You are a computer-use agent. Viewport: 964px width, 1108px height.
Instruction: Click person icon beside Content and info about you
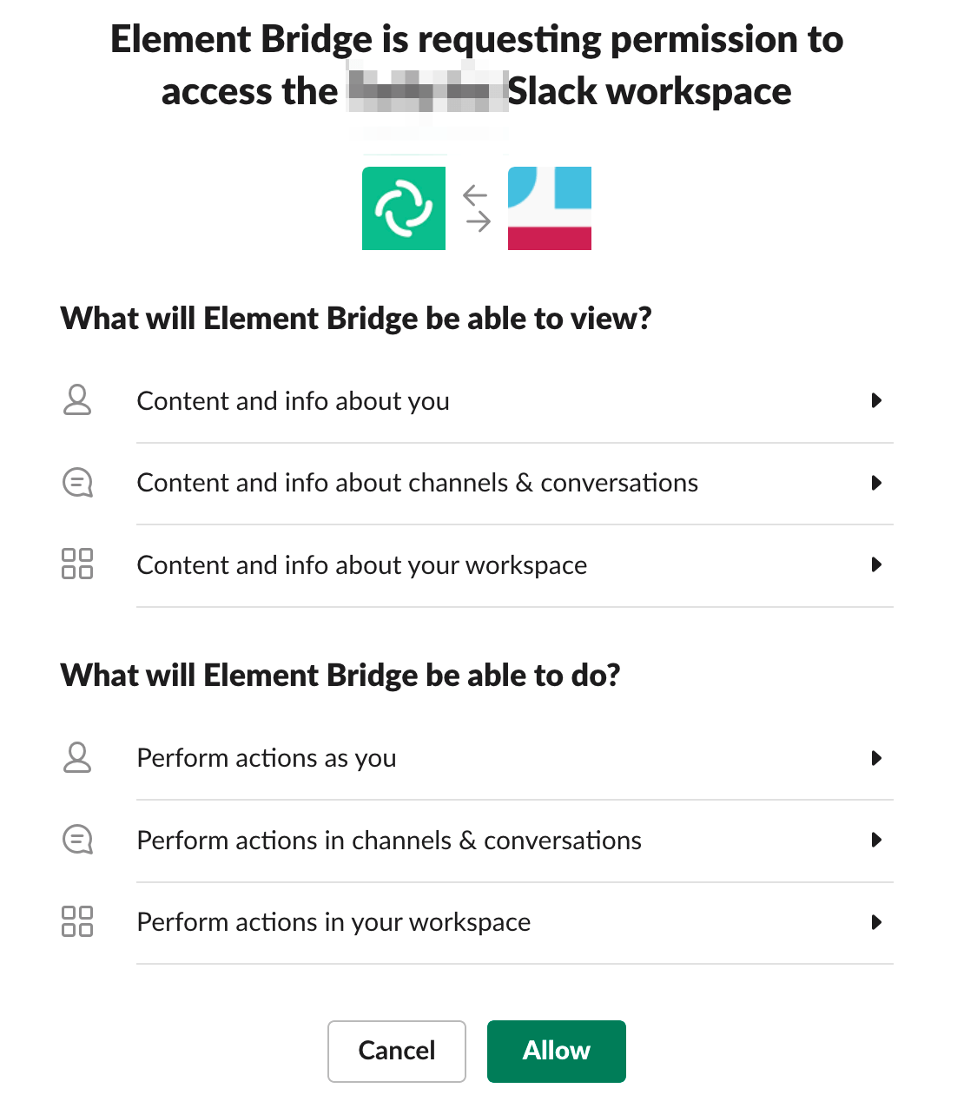[77, 400]
